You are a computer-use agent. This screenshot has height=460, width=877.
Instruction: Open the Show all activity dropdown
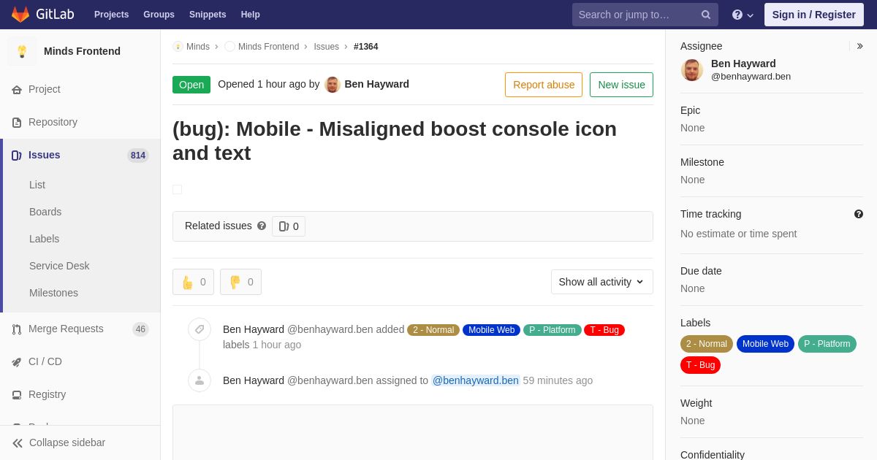click(x=602, y=282)
